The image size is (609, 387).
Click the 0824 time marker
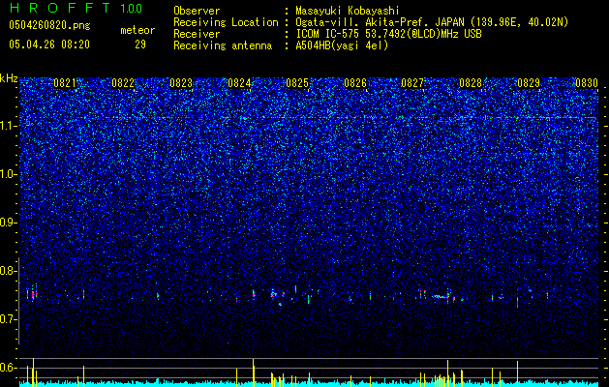[x=239, y=83]
